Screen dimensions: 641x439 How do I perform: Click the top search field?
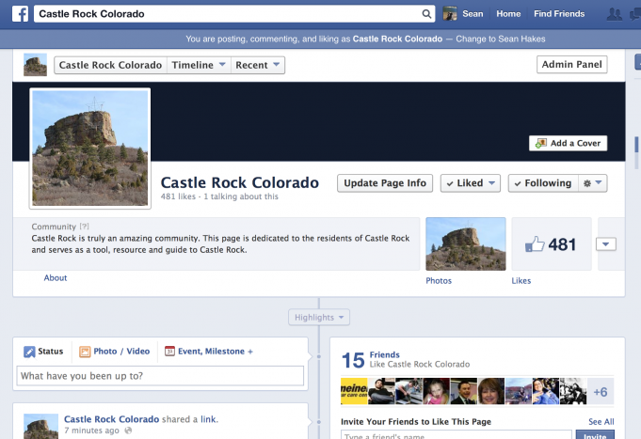[233, 14]
